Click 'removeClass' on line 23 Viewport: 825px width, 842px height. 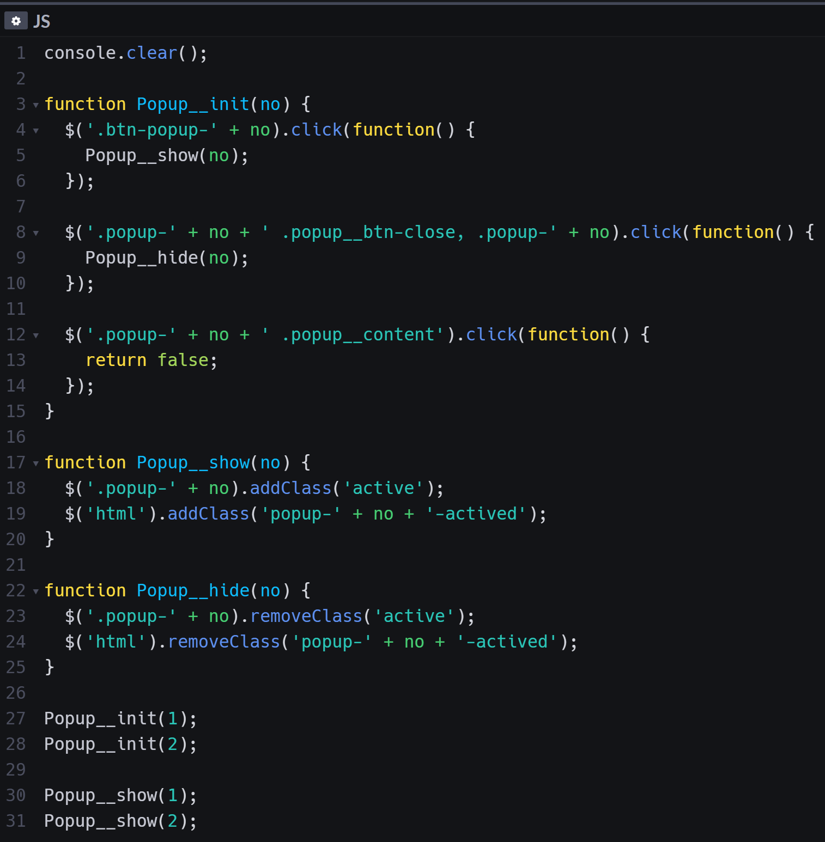tap(306, 616)
